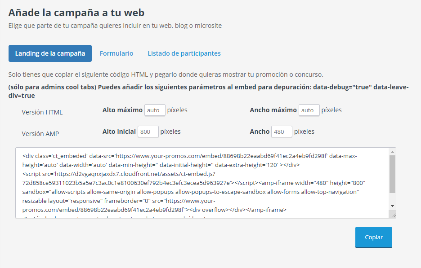421x268 pixels.
Task: Click the embed code scrollbar thumb
Action: pos(392,174)
